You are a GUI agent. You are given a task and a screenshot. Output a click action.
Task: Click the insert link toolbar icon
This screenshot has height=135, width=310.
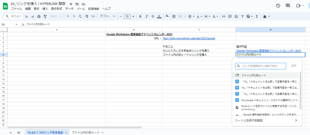pyautogui.click(x=224, y=16)
